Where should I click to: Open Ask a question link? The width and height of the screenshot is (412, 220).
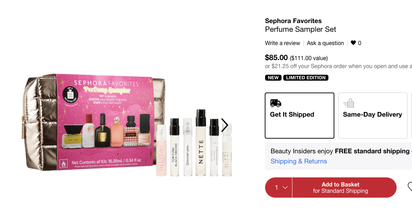[325, 43]
